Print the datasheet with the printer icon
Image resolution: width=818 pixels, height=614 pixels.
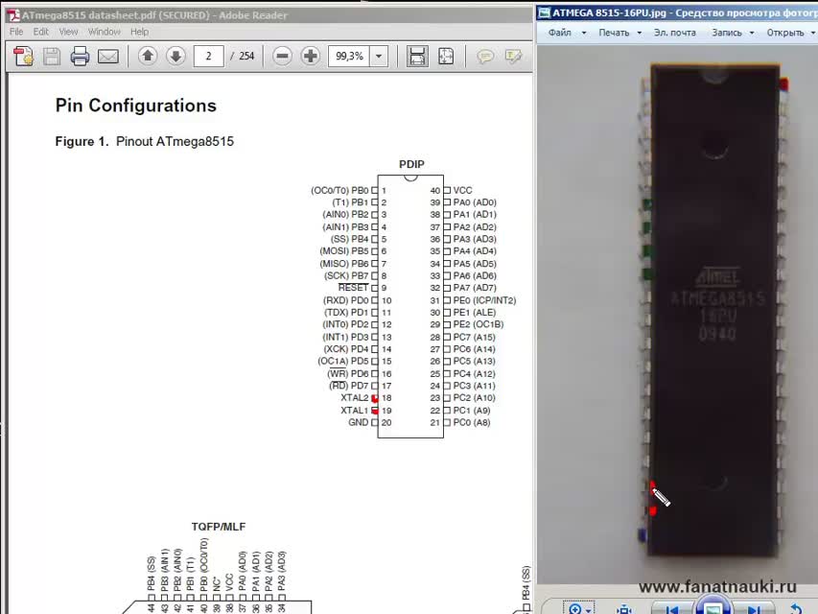pyautogui.click(x=80, y=56)
